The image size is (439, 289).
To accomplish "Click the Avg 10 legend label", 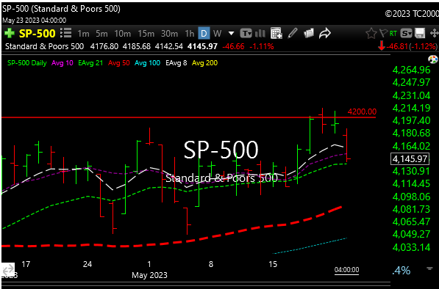I will point(63,63).
